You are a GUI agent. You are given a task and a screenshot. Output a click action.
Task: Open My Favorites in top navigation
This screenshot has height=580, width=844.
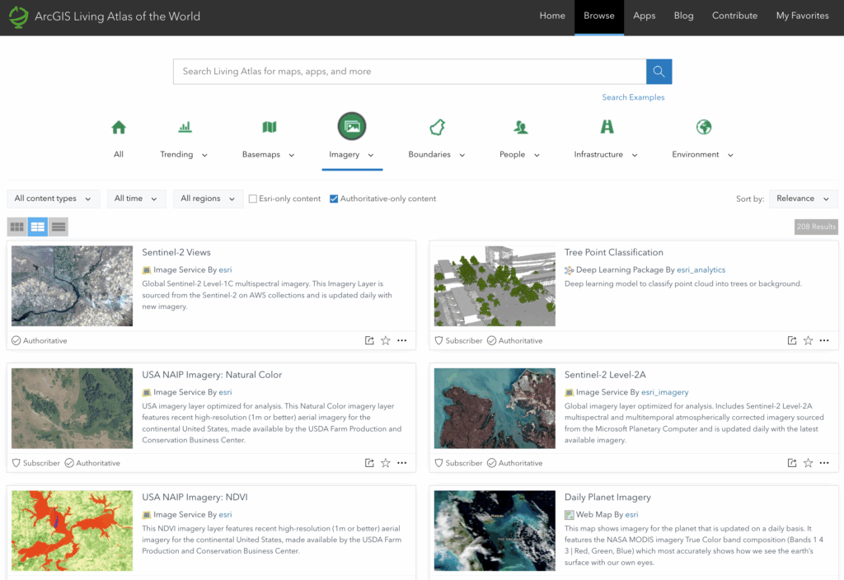(x=803, y=16)
